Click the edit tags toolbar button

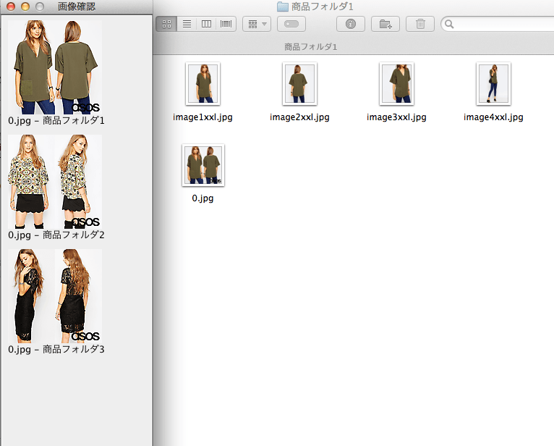(x=291, y=24)
